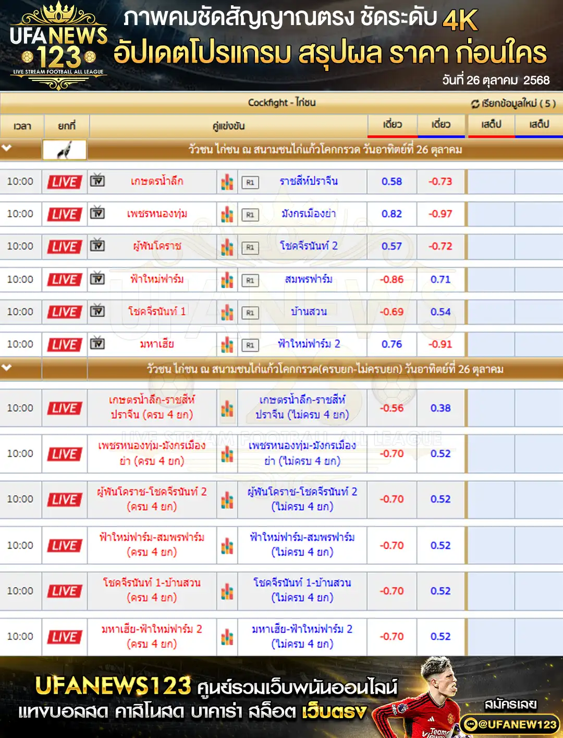Screen dimensions: 563x738
Task: Open stats chart icon for มหาเฮีย match
Action: 227,344
